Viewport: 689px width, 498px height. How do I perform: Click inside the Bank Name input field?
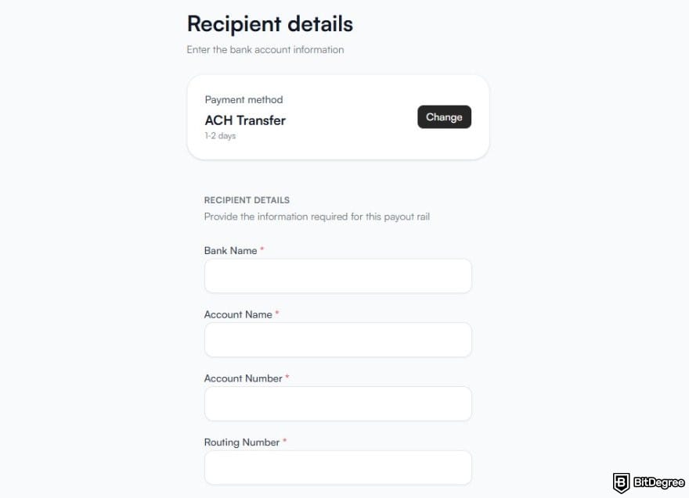tap(337, 275)
